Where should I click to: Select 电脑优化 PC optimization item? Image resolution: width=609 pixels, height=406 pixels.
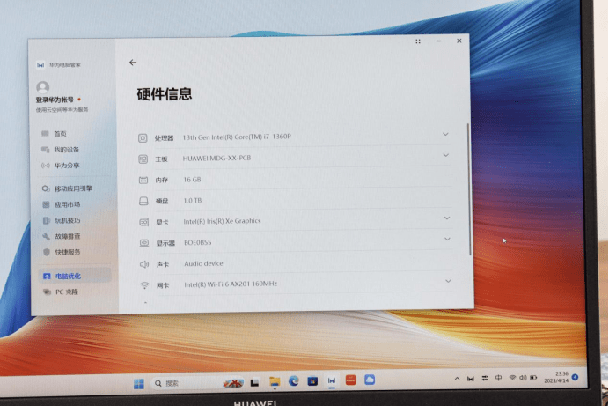pos(75,276)
